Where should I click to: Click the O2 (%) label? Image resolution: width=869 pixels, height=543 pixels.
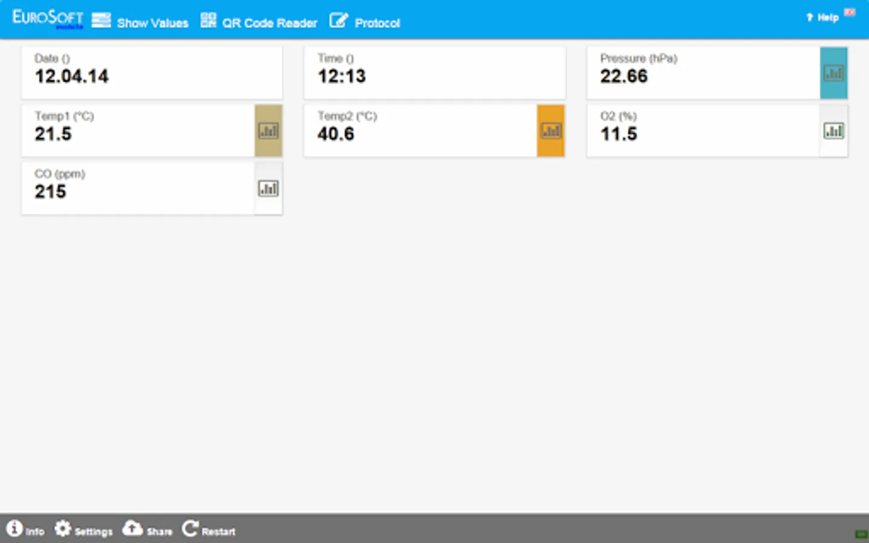pyautogui.click(x=618, y=116)
